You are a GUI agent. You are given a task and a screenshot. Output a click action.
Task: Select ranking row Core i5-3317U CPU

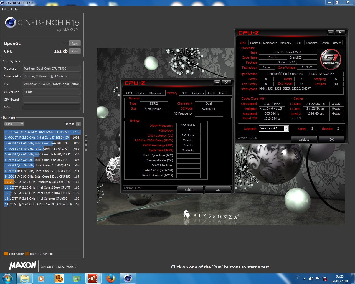[x=42, y=171]
